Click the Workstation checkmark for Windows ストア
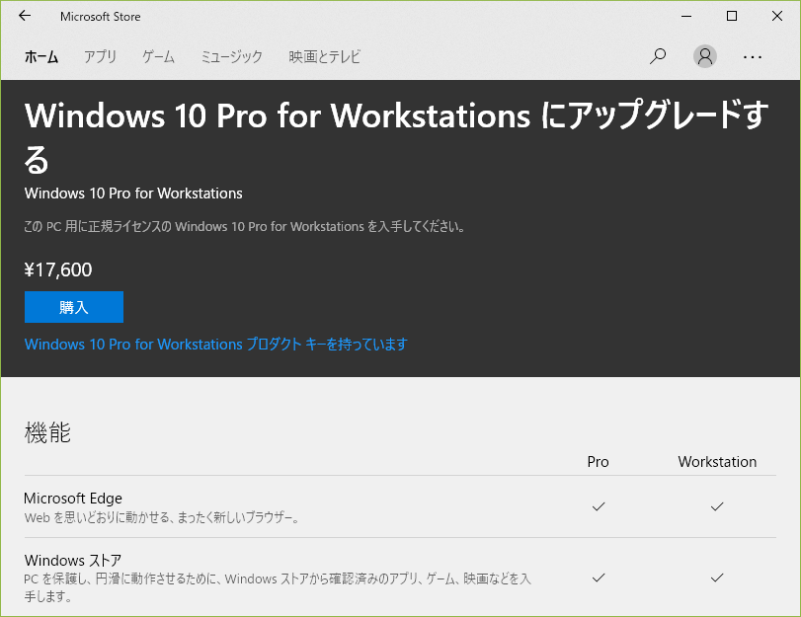 [x=717, y=578]
